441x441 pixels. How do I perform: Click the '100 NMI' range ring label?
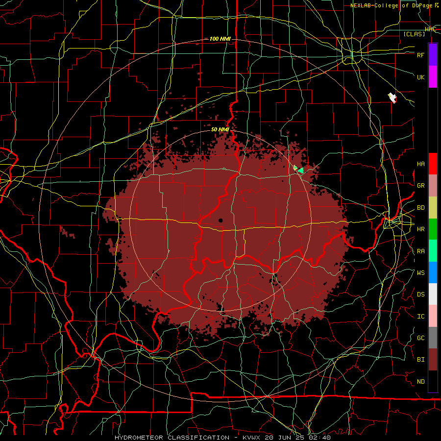(x=220, y=39)
